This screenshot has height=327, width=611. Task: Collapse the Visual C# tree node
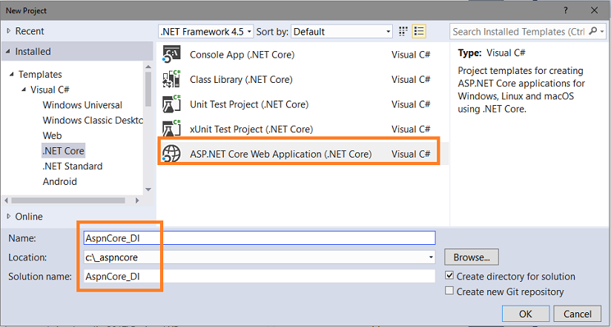coord(24,90)
